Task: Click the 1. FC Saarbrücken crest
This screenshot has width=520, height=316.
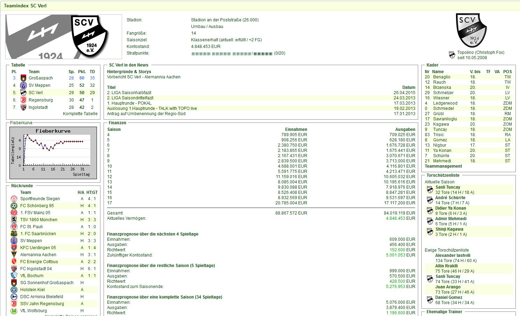Action: pyautogui.click(x=14, y=234)
